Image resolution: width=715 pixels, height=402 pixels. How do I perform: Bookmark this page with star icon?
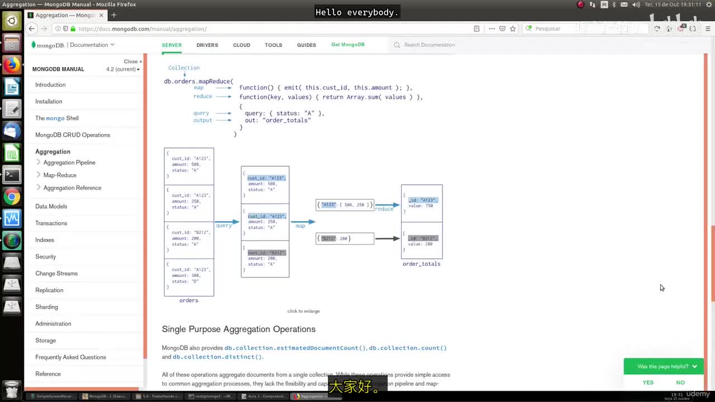coord(513,28)
